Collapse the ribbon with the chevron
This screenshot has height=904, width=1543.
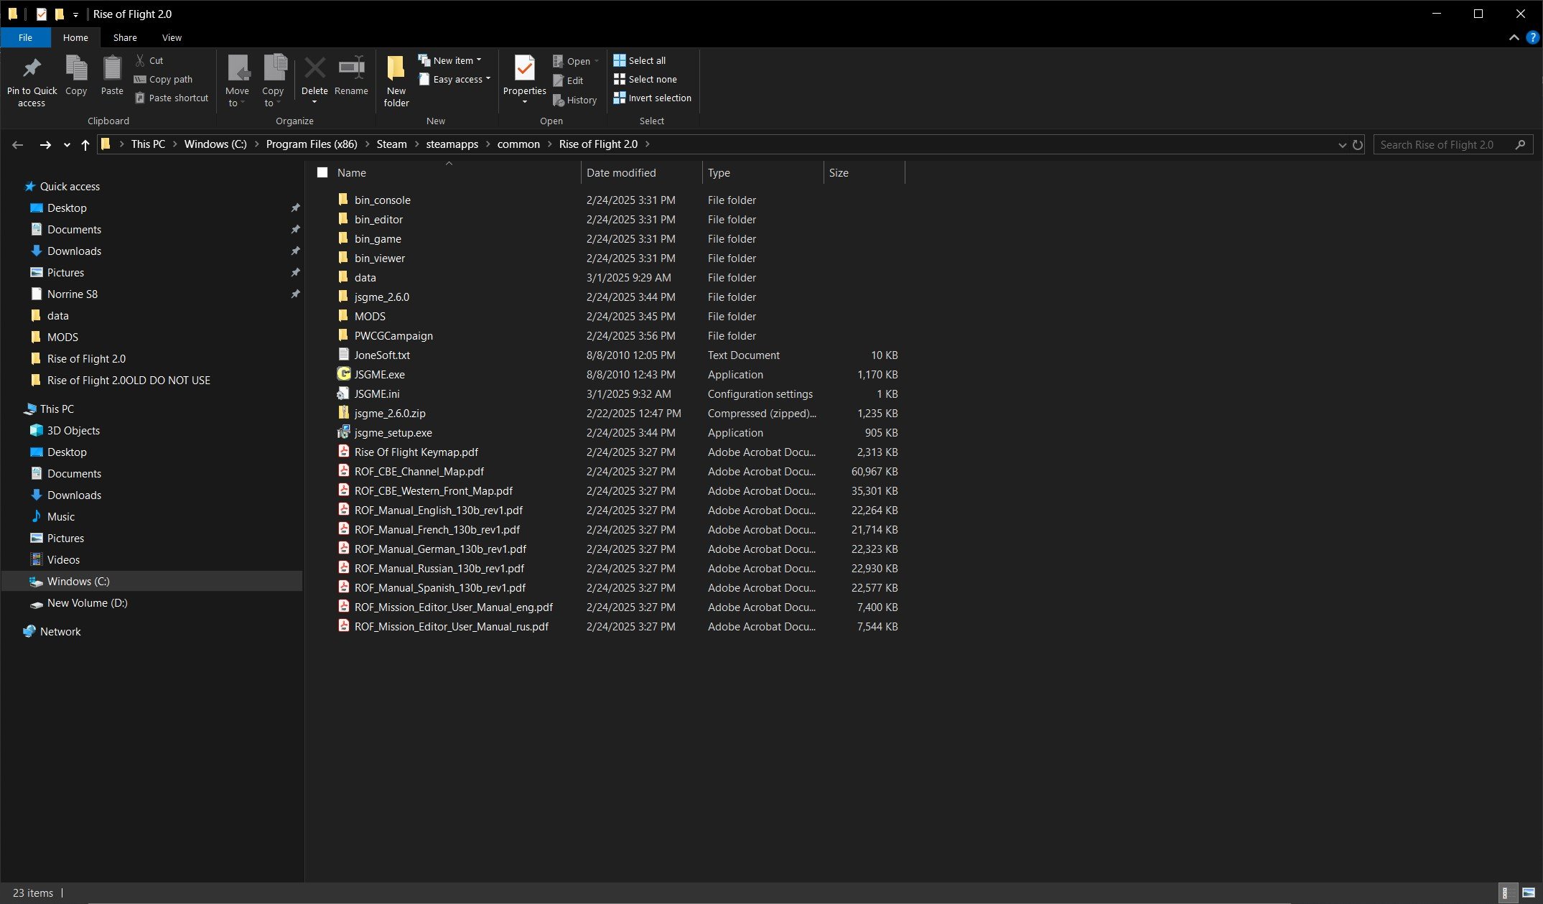pyautogui.click(x=1514, y=37)
